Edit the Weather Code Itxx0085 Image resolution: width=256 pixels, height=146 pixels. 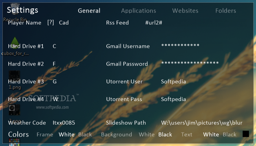(64, 123)
